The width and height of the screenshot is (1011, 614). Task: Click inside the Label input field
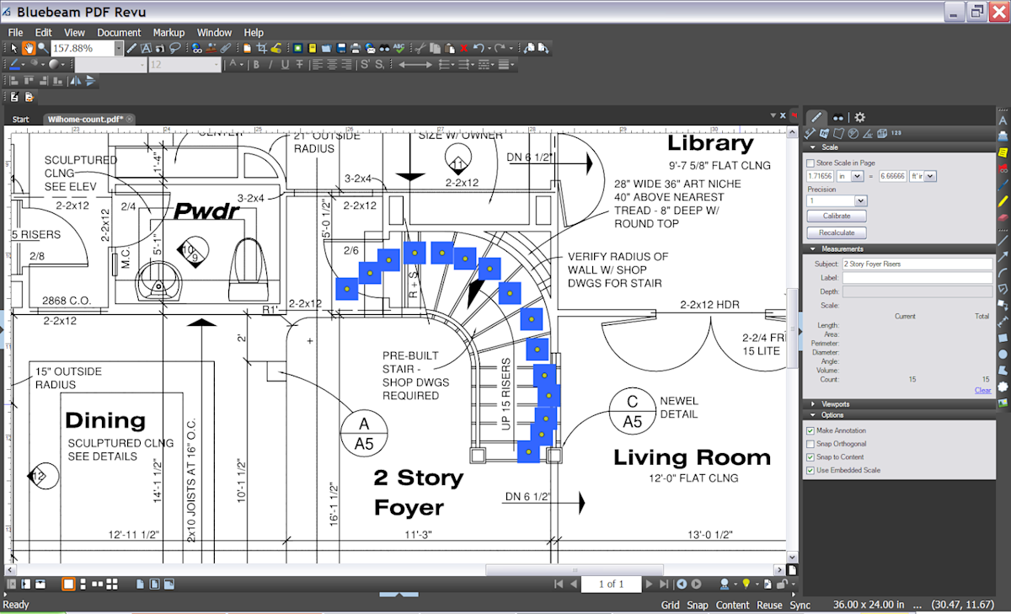click(918, 277)
